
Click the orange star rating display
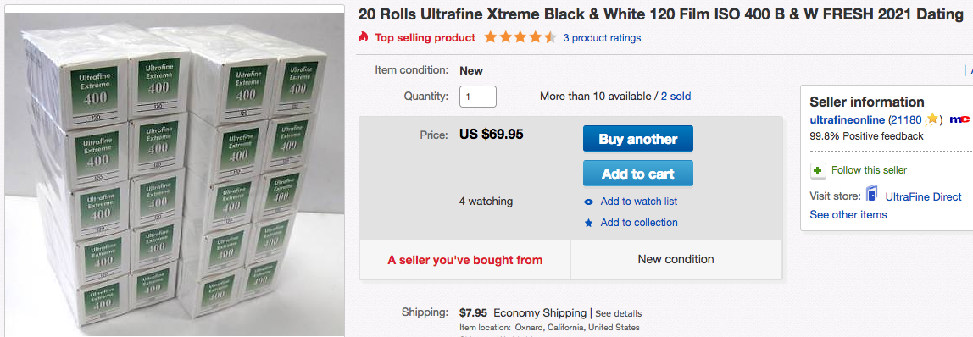coord(520,37)
